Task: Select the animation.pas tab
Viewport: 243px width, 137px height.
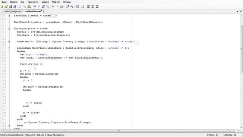Action: [x=33, y=11]
